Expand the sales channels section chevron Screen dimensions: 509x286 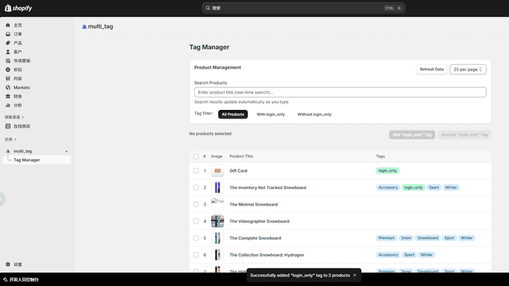[23, 117]
